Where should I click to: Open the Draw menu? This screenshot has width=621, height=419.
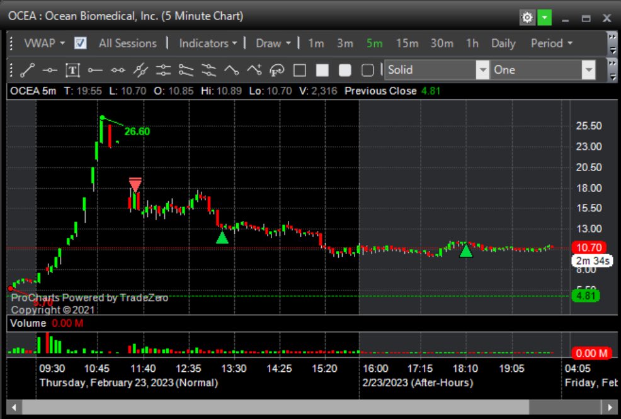point(272,43)
